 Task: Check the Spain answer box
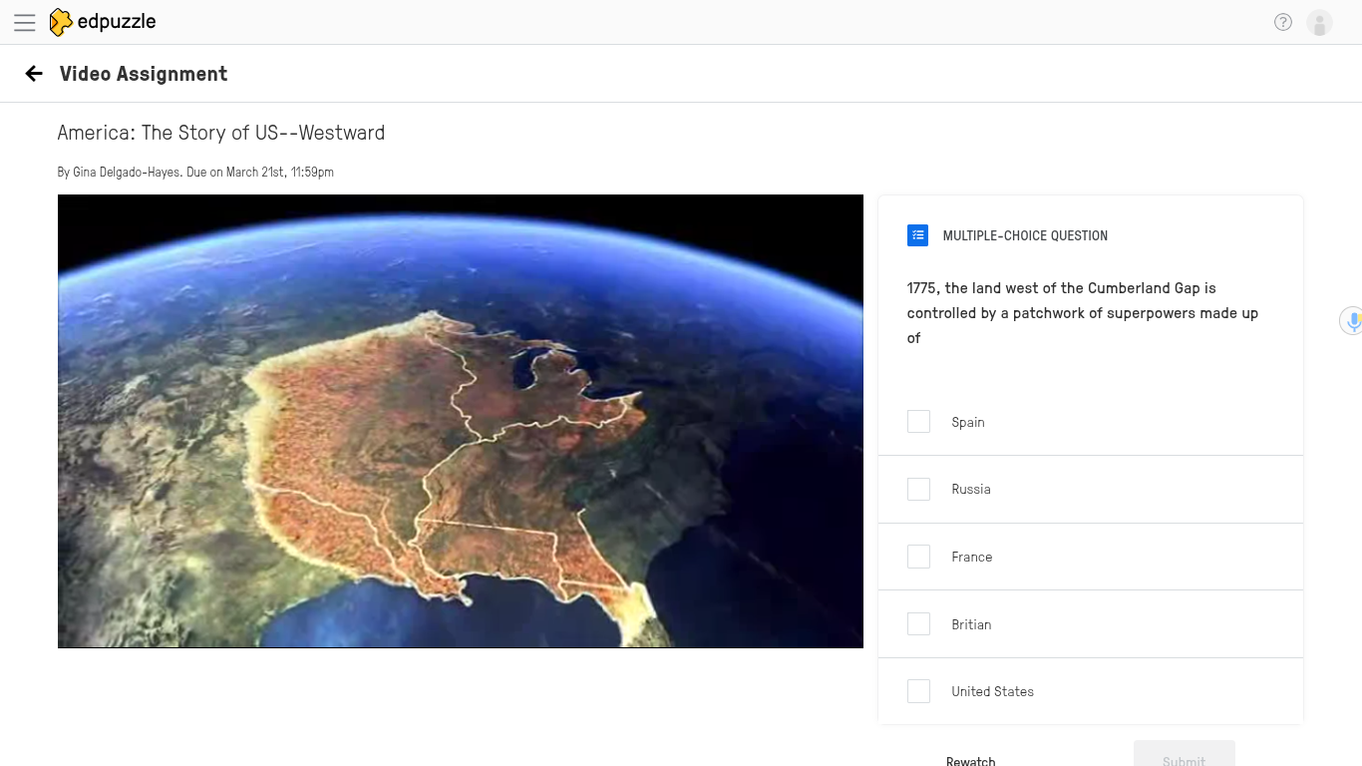(x=918, y=421)
